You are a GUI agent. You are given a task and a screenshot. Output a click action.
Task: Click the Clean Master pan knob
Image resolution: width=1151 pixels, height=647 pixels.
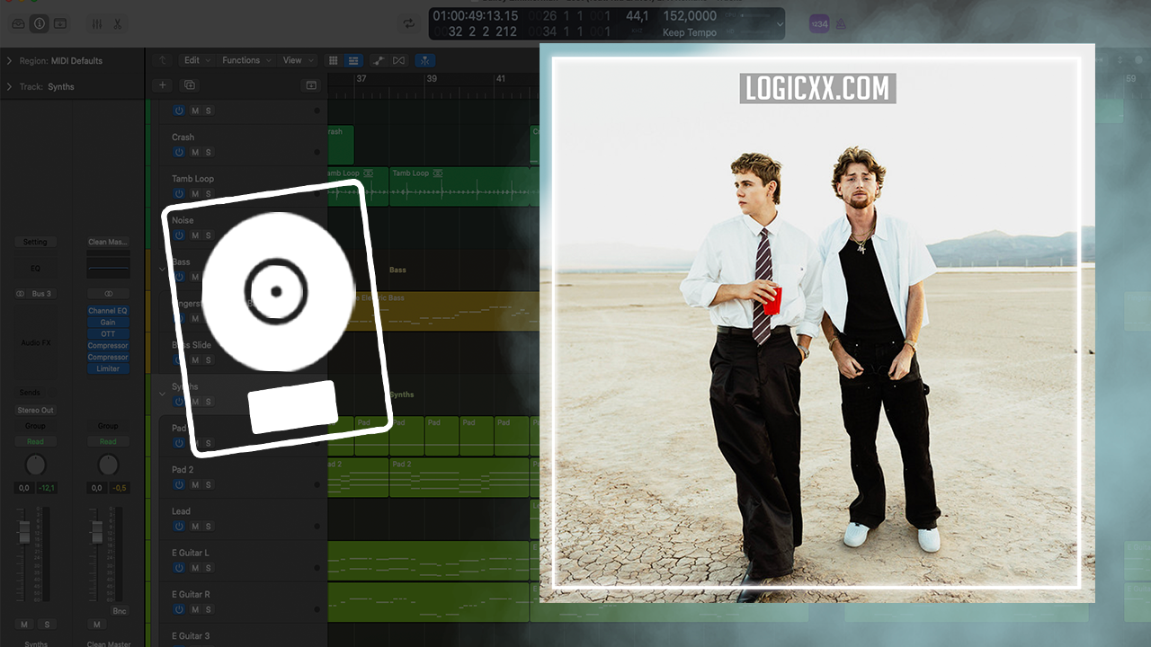click(x=108, y=465)
